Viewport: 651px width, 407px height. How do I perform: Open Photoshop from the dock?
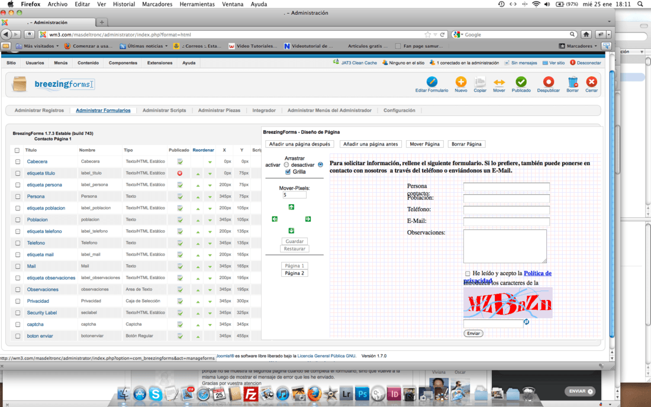(362, 394)
